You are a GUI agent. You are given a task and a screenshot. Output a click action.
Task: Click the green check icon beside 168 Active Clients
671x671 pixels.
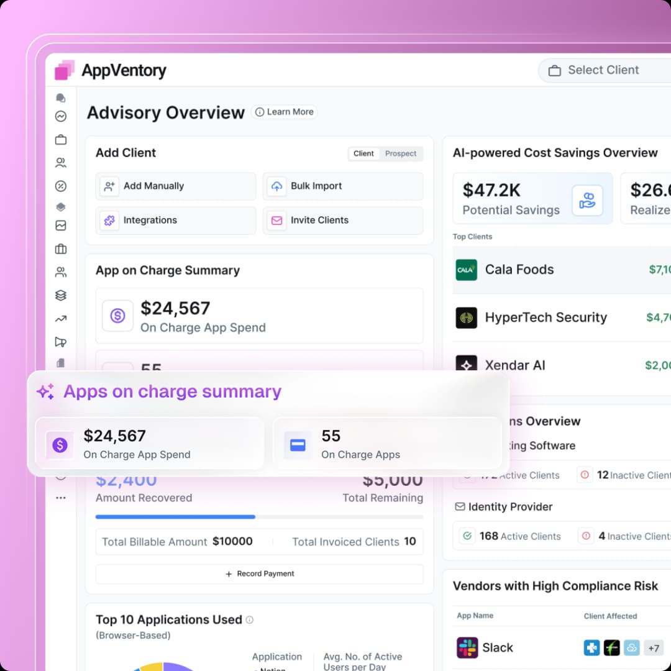pos(467,536)
